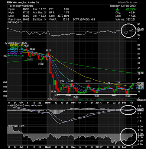Click the 15.21 low price annotation
Image resolution: width=146 pixels, height=149 pixels.
tap(50, 99)
